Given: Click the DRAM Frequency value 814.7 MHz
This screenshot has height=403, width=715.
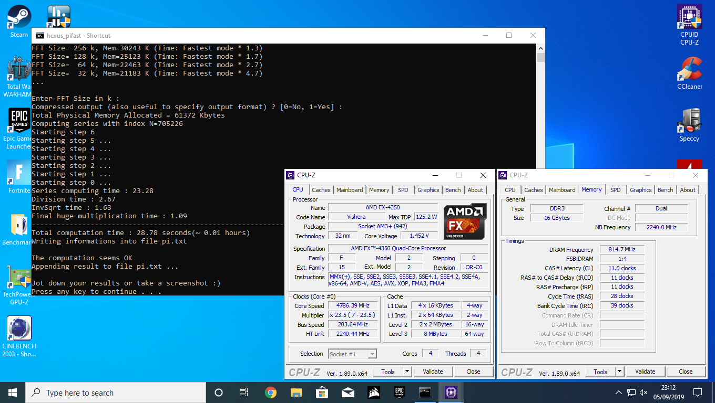Looking at the screenshot, I should tap(622, 250).
